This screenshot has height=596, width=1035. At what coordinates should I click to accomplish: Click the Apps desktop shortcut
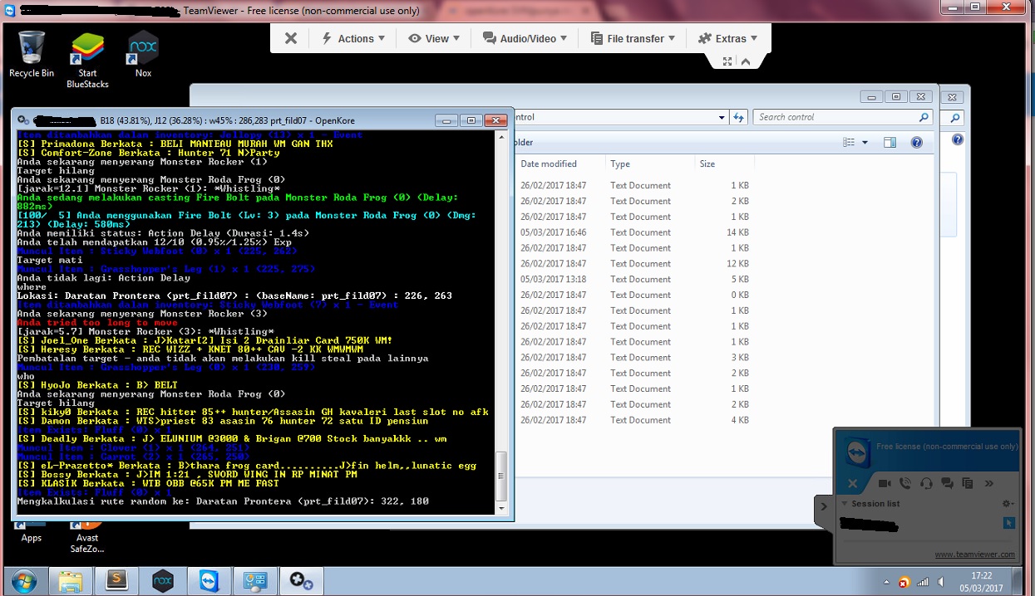32,531
